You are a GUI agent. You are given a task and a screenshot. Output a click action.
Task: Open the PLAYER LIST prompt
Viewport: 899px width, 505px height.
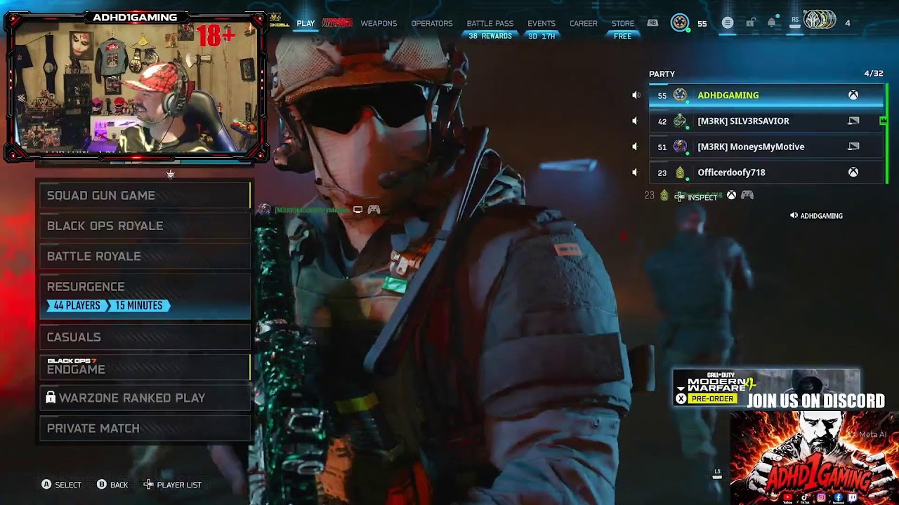(x=173, y=485)
